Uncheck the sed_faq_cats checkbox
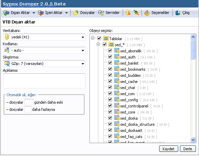Screen dimensions: 199x156 pos(110,136)
